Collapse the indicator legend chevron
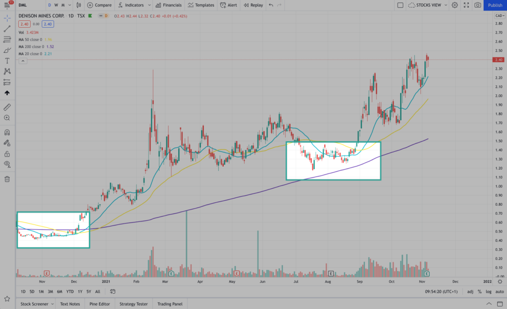Viewport: 507px width, 309px height. coord(23,61)
